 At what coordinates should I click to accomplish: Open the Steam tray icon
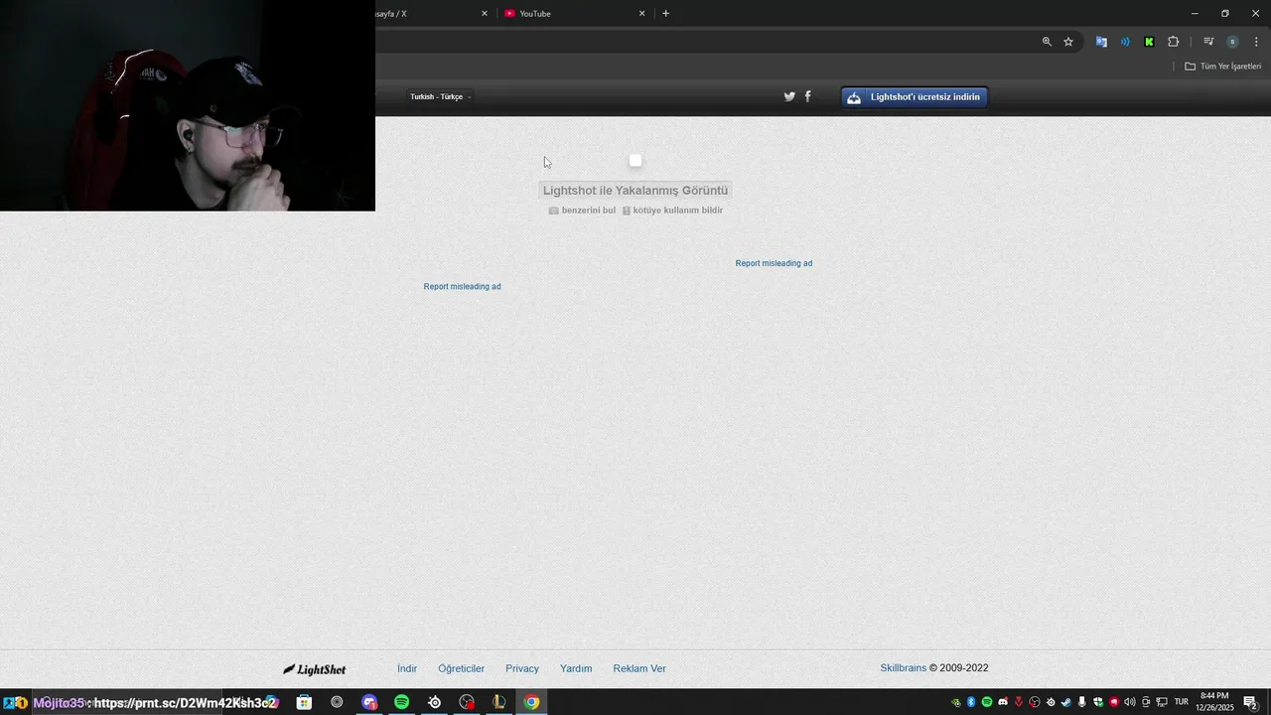[1066, 702]
